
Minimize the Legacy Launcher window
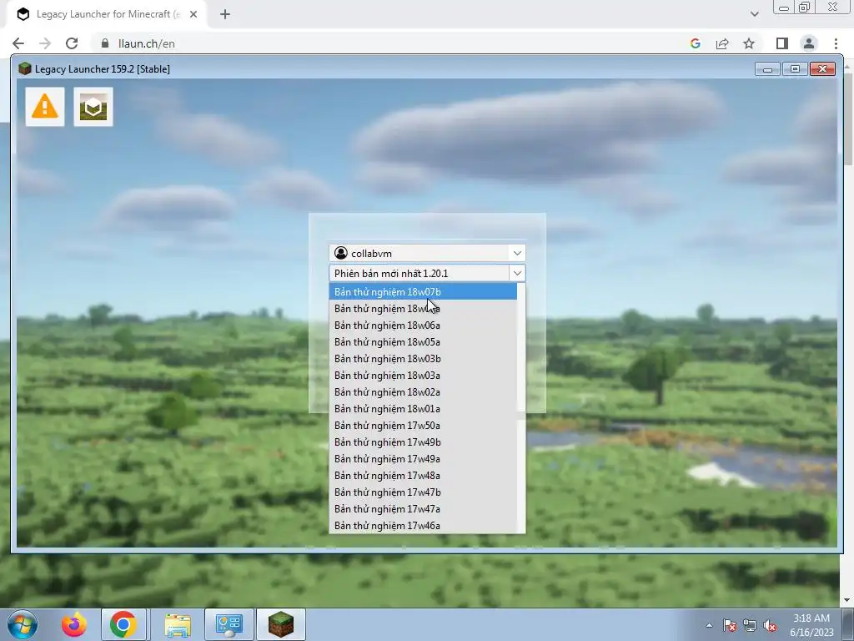[x=768, y=69]
